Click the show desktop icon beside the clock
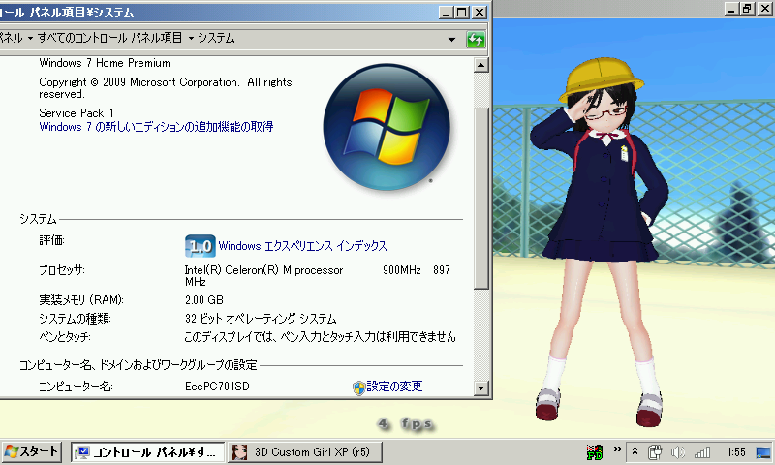The image size is (775, 465). tap(764, 451)
